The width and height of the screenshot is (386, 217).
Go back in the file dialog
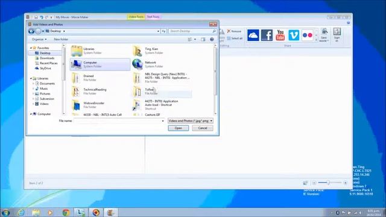(x=31, y=31)
